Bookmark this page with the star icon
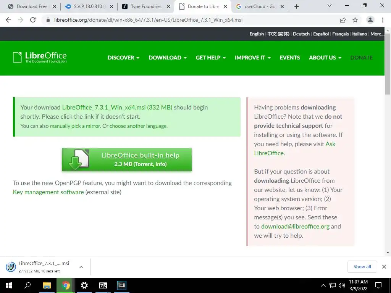 click(355, 20)
